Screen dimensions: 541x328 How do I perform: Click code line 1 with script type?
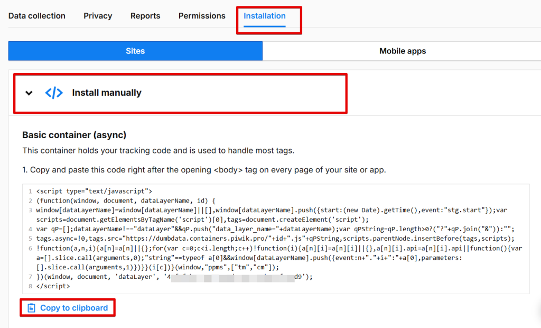click(x=94, y=191)
